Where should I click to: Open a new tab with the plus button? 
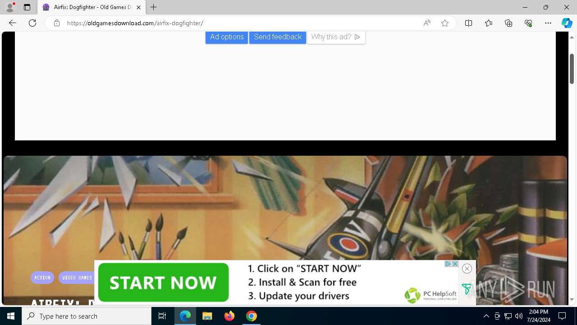154,7
